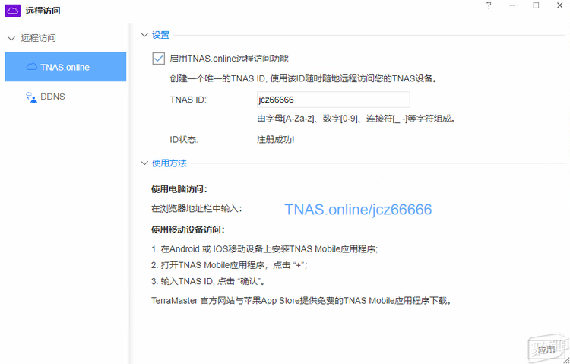Image resolution: width=570 pixels, height=364 pixels.
Task: Click the 设置 section header text
Action: pyautogui.click(x=160, y=35)
